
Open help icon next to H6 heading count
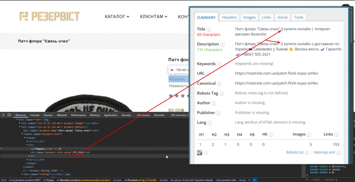coord(271,135)
